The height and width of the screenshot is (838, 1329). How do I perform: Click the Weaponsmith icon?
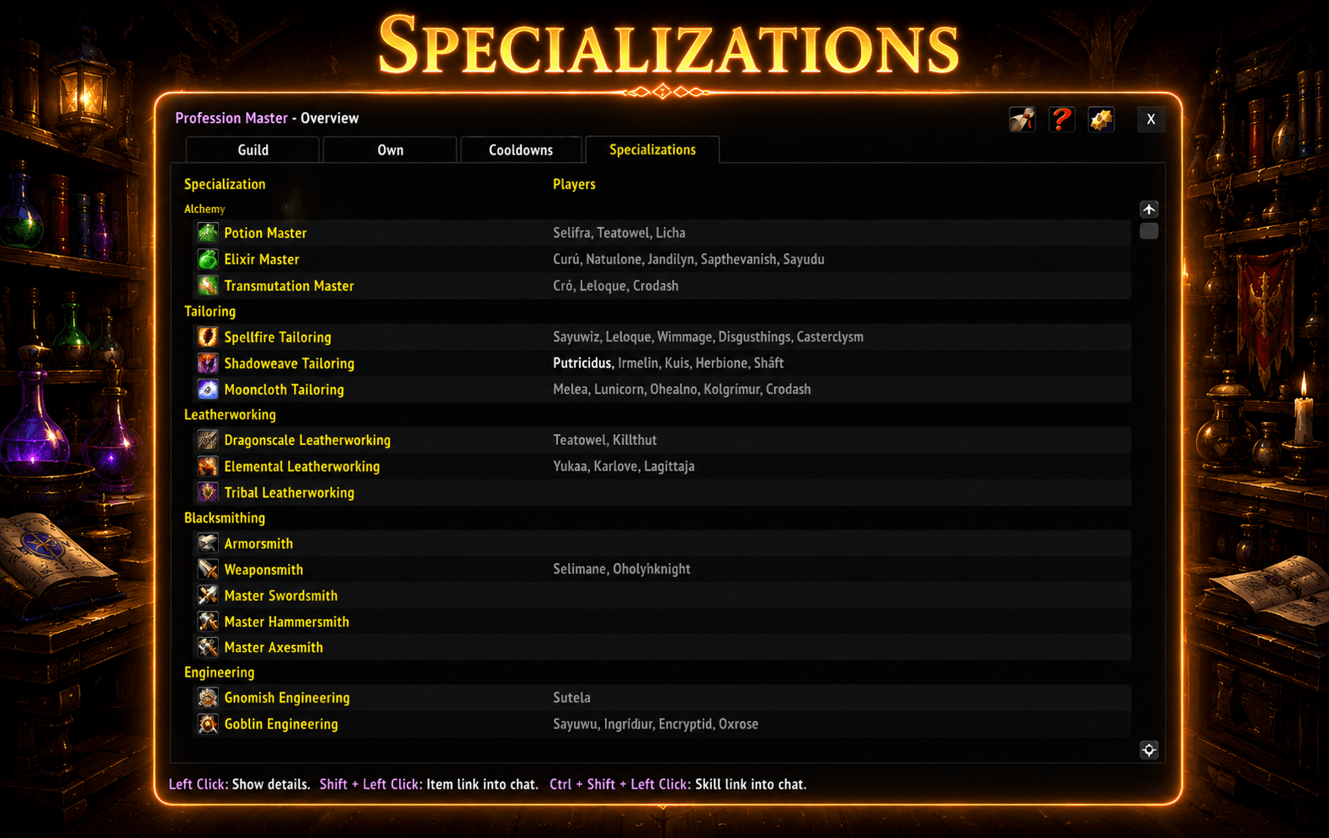pos(207,569)
